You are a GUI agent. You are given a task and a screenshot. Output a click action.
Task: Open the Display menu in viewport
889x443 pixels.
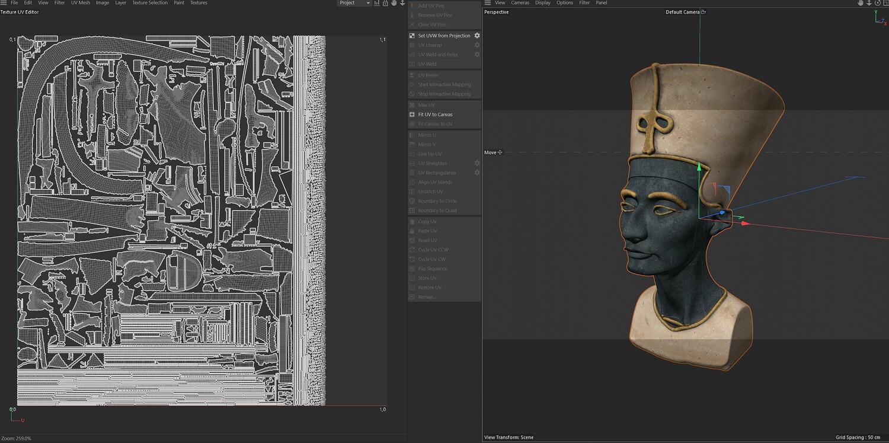(542, 3)
